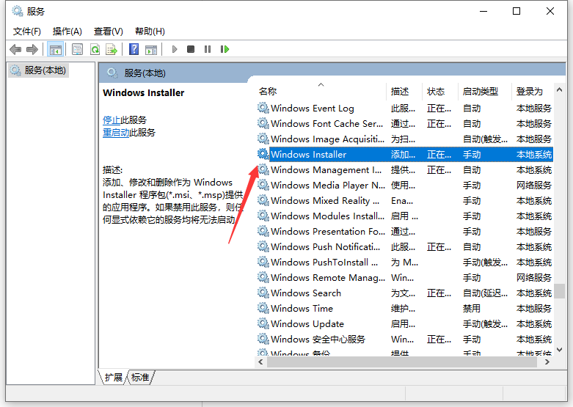Image resolution: width=573 pixels, height=407 pixels.
Task: Select the Windows Mixed Reality service
Action: click(x=325, y=201)
